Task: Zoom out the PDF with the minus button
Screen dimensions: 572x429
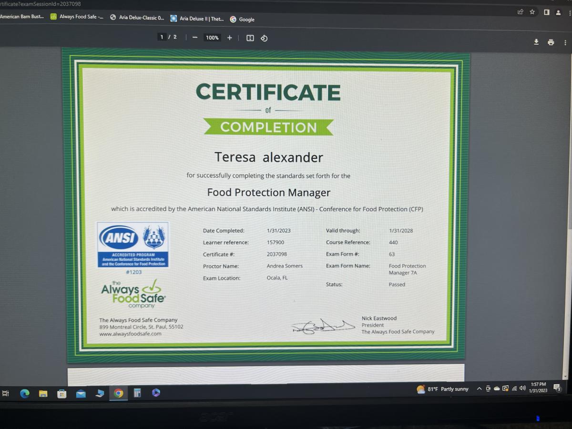Action: tap(194, 38)
